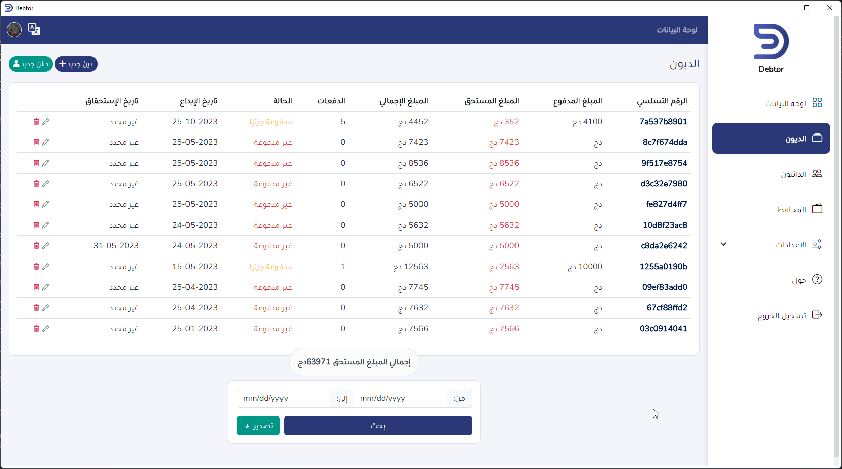Delete debt record 7a537b8901
Viewport: 842px width, 469px height.
coord(36,122)
